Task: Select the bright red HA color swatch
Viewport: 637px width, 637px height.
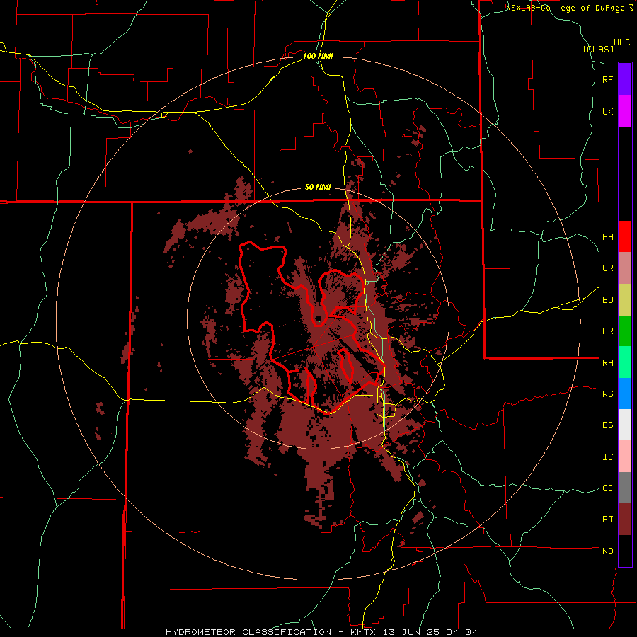Action: click(625, 236)
